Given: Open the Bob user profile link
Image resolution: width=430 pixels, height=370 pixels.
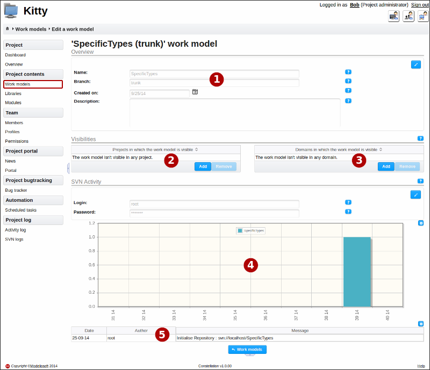Looking at the screenshot, I should click(355, 5).
